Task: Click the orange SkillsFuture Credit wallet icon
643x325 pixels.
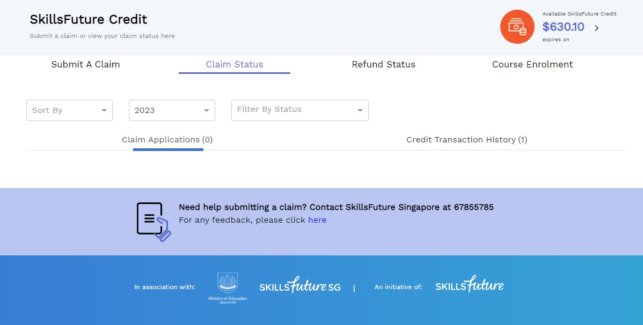Action: [517, 26]
